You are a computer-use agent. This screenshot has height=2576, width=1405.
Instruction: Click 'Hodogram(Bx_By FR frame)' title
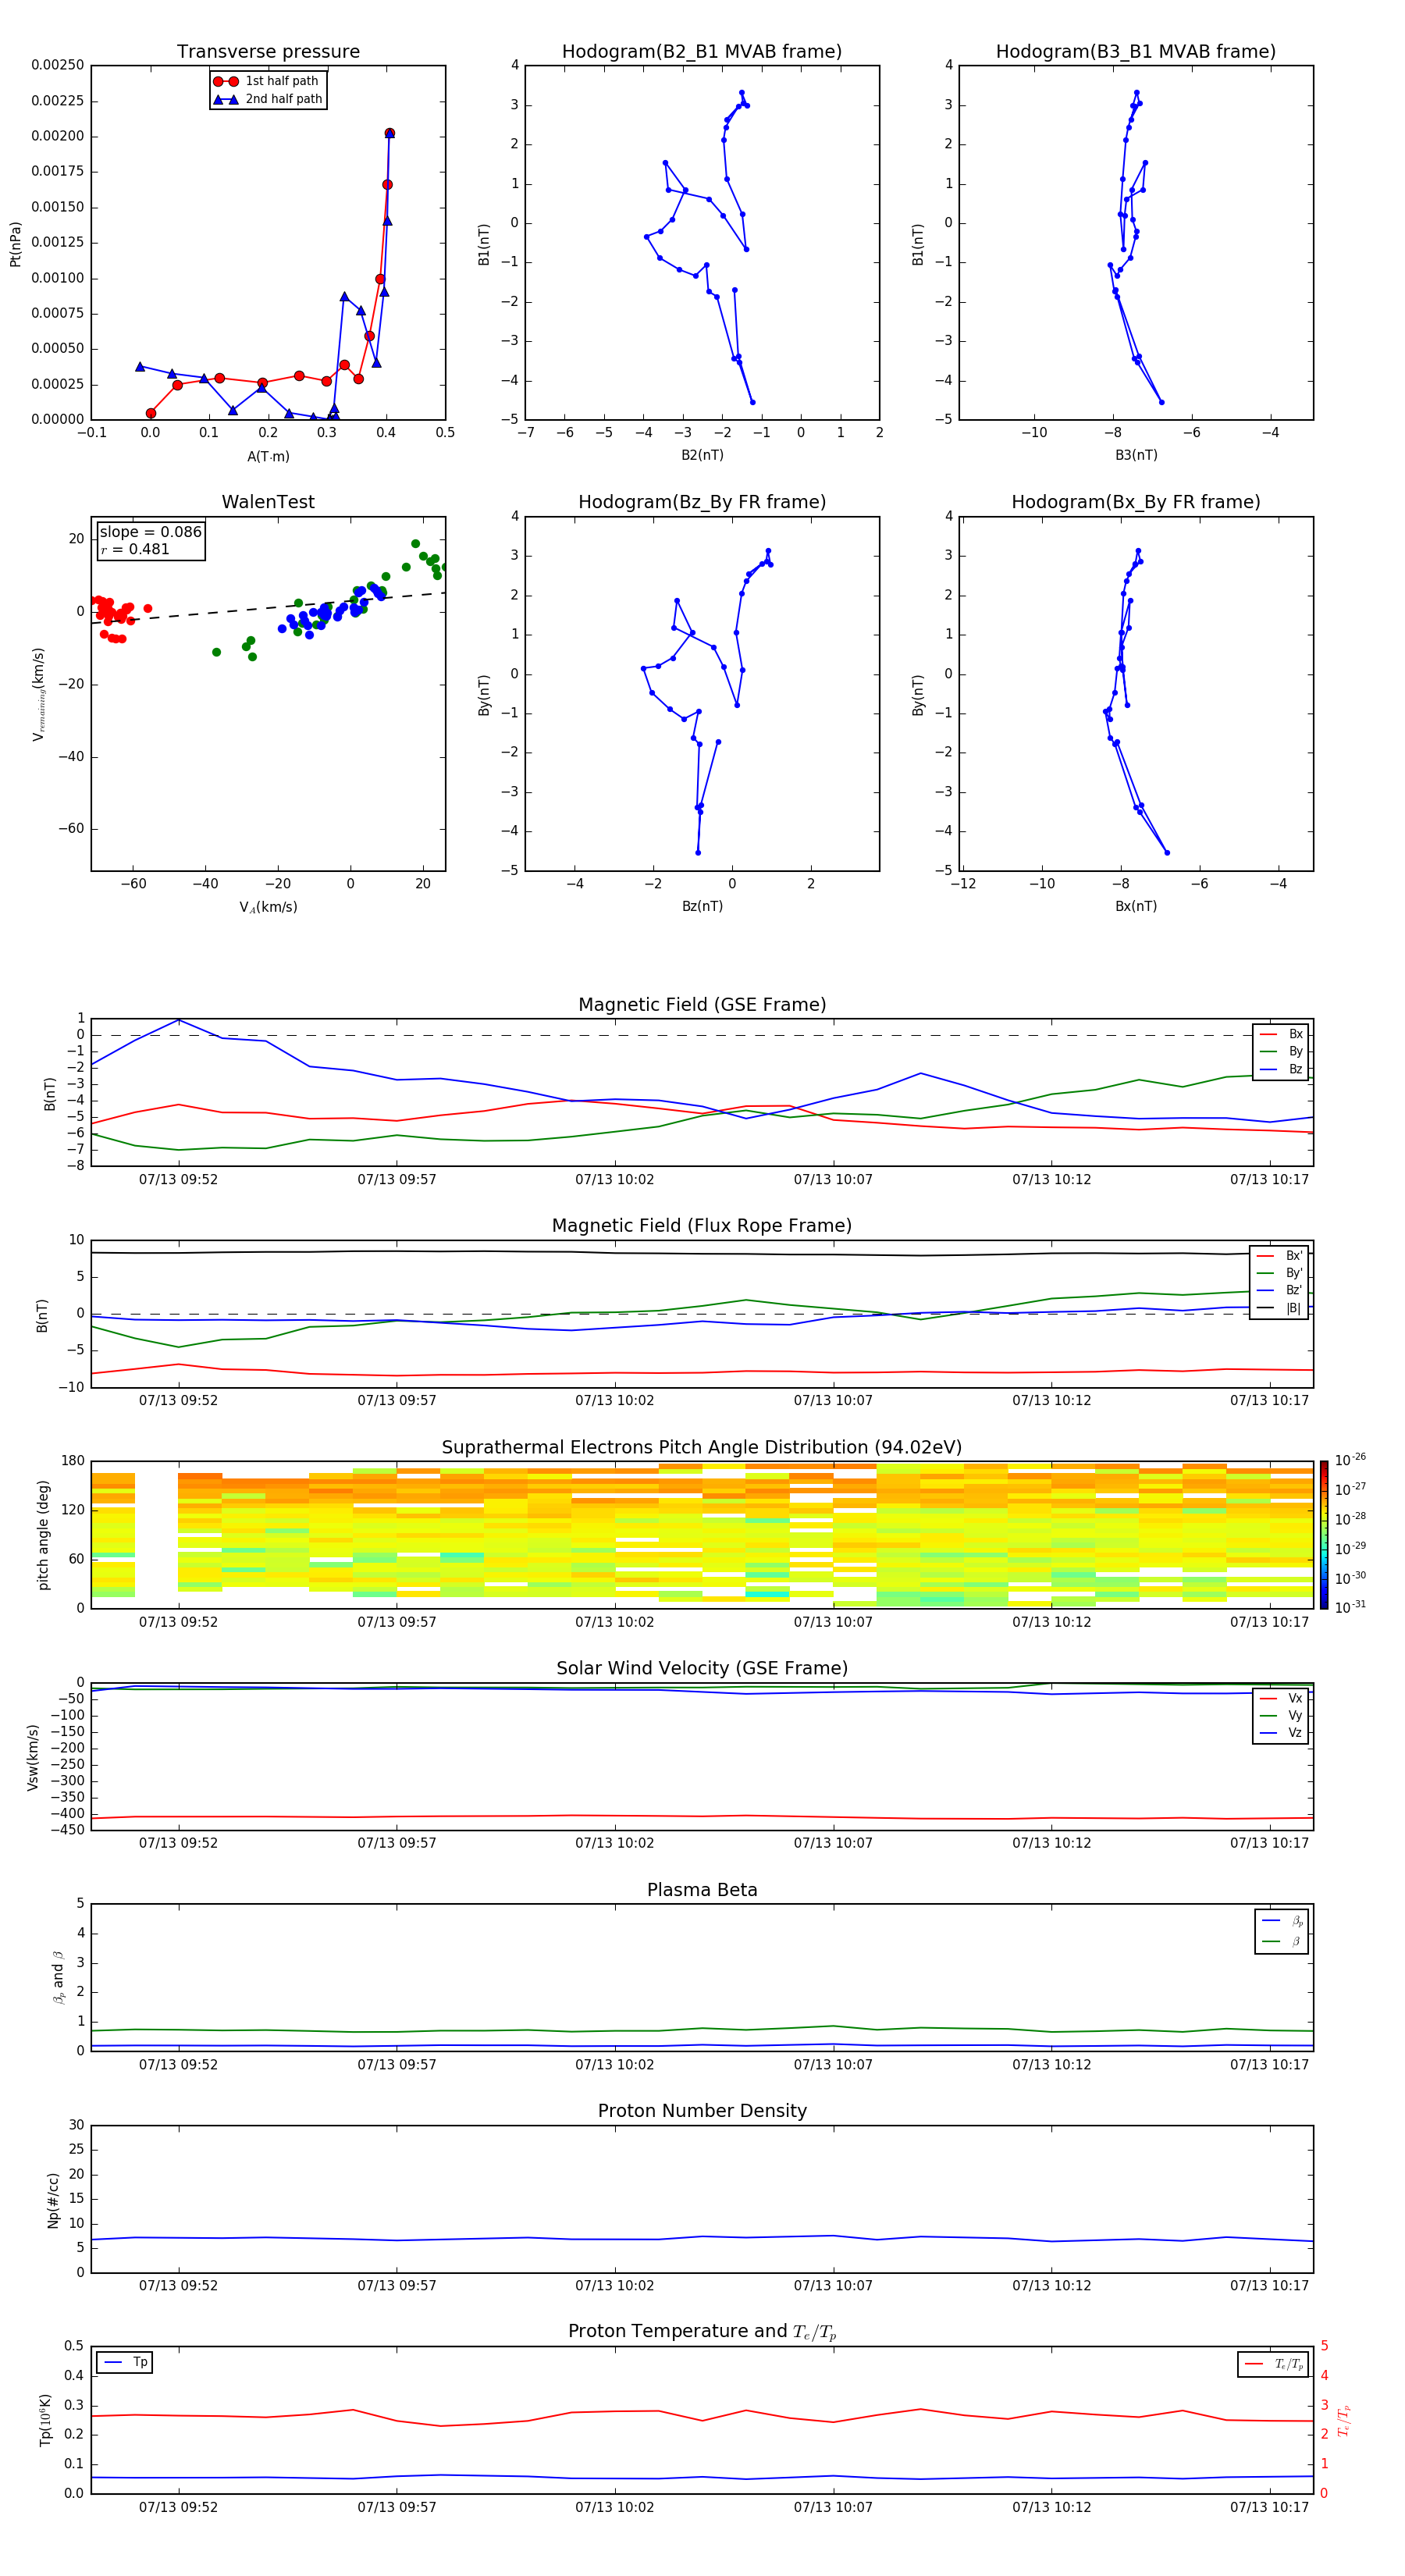pos(1136,502)
